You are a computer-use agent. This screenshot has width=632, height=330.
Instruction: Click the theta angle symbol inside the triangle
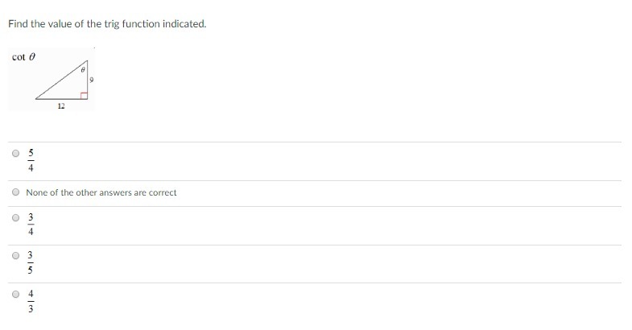[84, 71]
